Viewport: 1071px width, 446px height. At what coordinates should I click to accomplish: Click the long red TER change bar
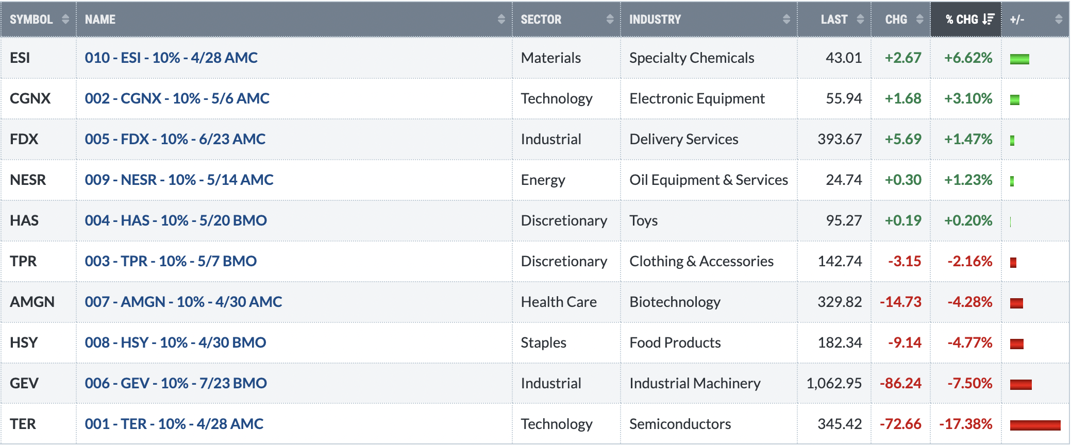click(1035, 425)
